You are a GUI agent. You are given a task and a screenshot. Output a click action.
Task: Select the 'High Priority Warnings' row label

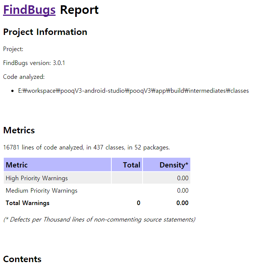tap(37, 178)
